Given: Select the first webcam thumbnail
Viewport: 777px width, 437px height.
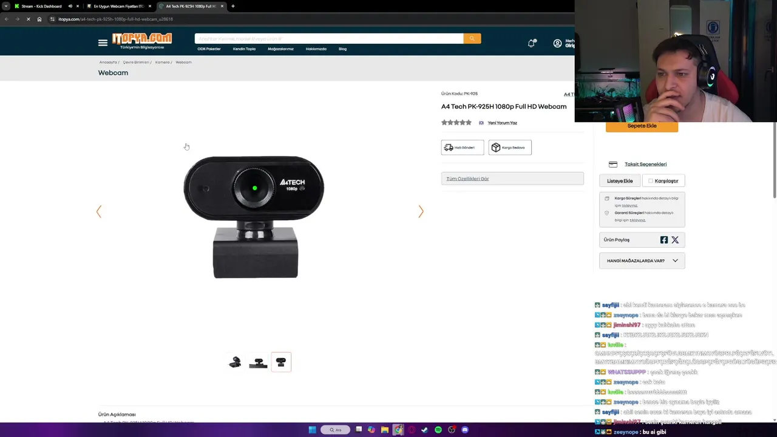Looking at the screenshot, I should click(x=235, y=362).
